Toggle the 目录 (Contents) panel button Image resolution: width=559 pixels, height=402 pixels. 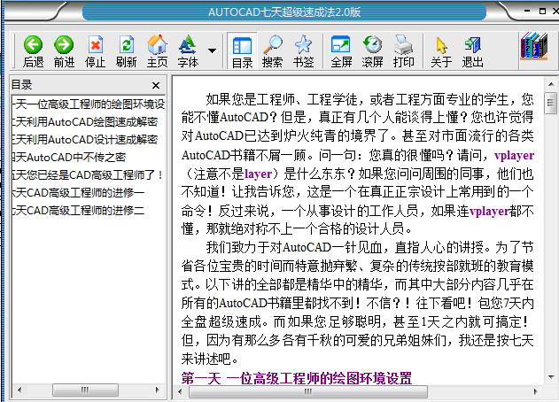coord(242,50)
